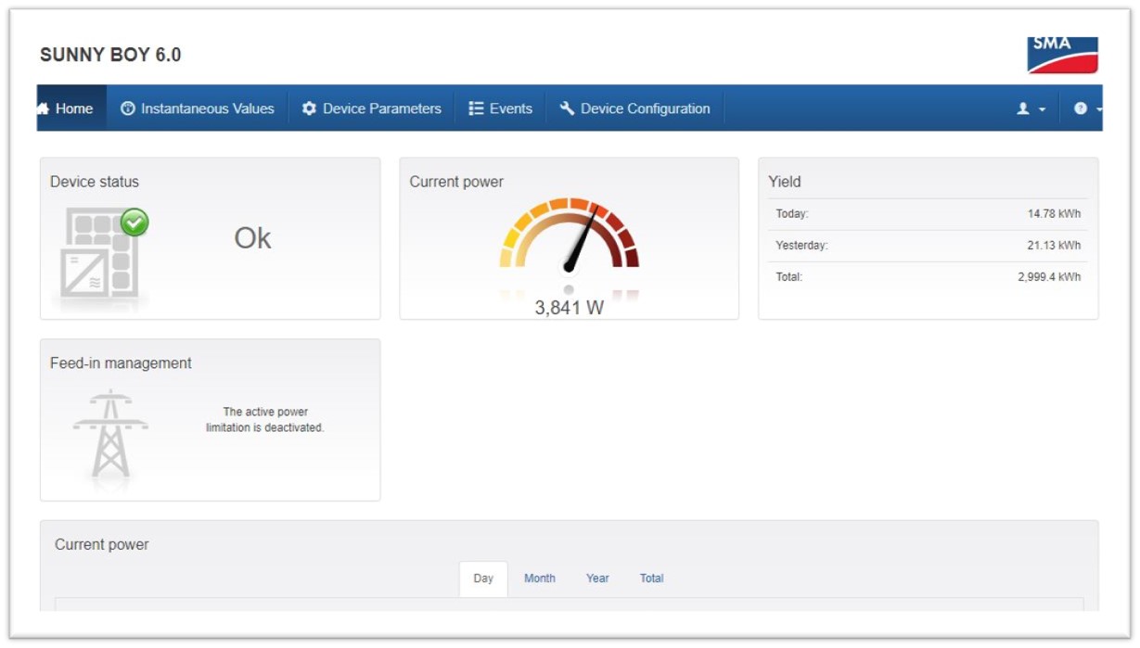Click the Events list icon
Screen dimensions: 1140x648
(476, 108)
